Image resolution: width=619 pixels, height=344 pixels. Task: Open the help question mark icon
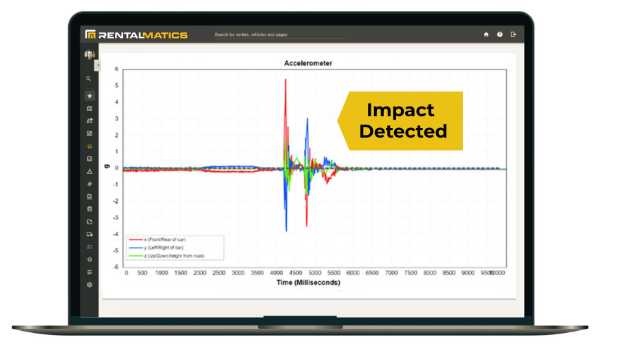500,34
